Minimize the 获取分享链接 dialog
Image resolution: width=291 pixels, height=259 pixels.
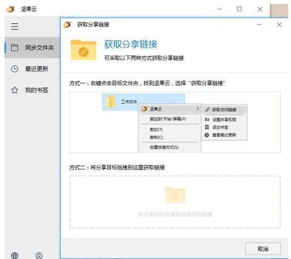pos(259,24)
